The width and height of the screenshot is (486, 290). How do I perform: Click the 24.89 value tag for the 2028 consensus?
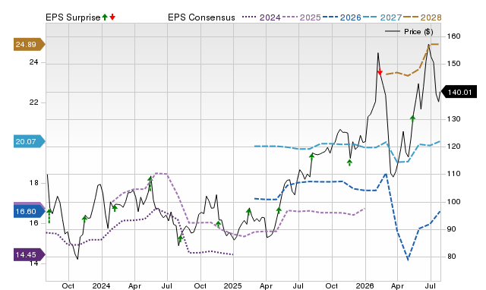coord(29,44)
